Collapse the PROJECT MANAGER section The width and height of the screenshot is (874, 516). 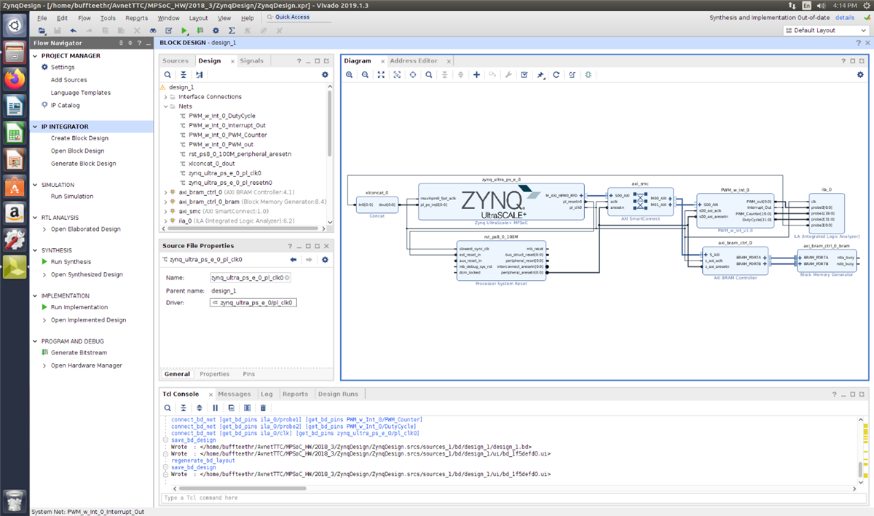pos(36,56)
